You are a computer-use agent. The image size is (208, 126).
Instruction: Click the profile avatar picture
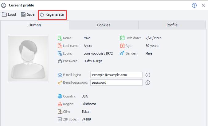click(28, 59)
